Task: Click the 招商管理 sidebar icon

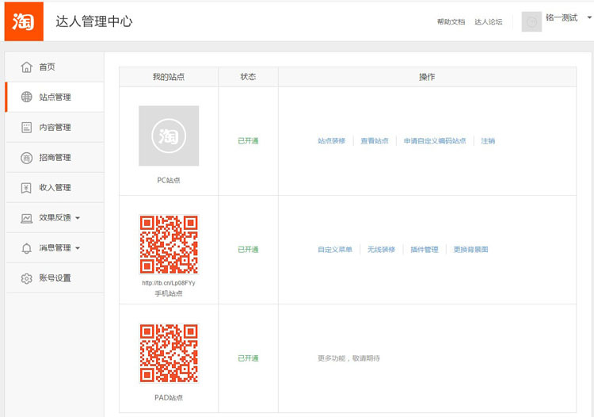Action: [26, 158]
